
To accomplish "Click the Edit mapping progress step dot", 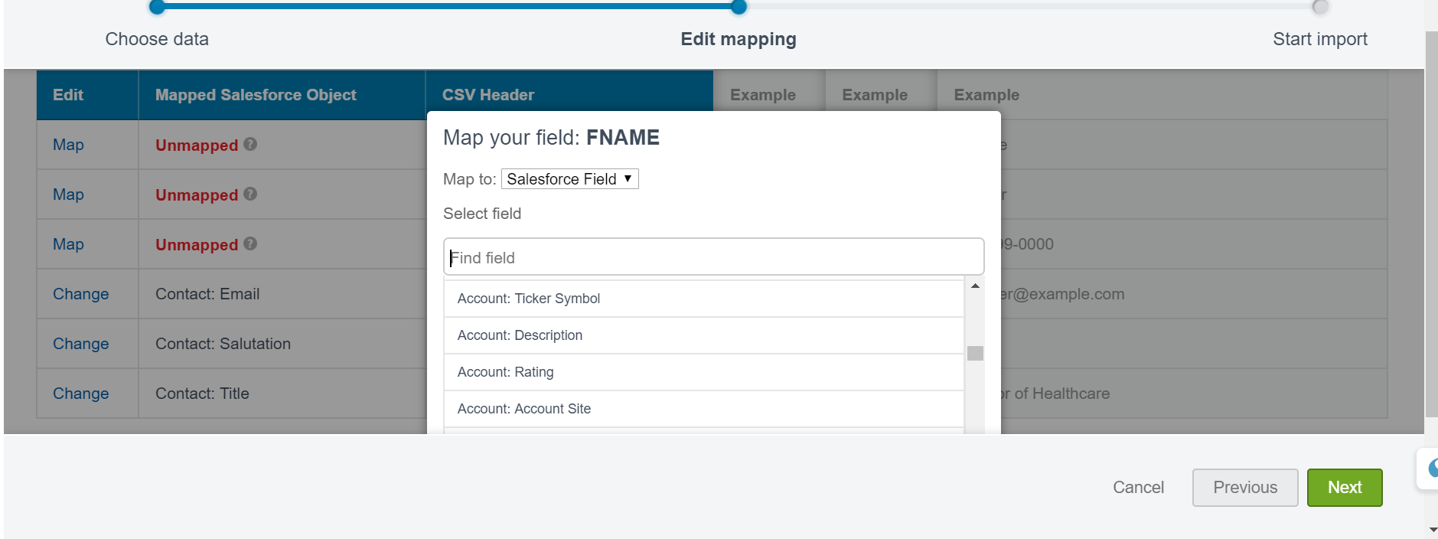I will (x=739, y=8).
